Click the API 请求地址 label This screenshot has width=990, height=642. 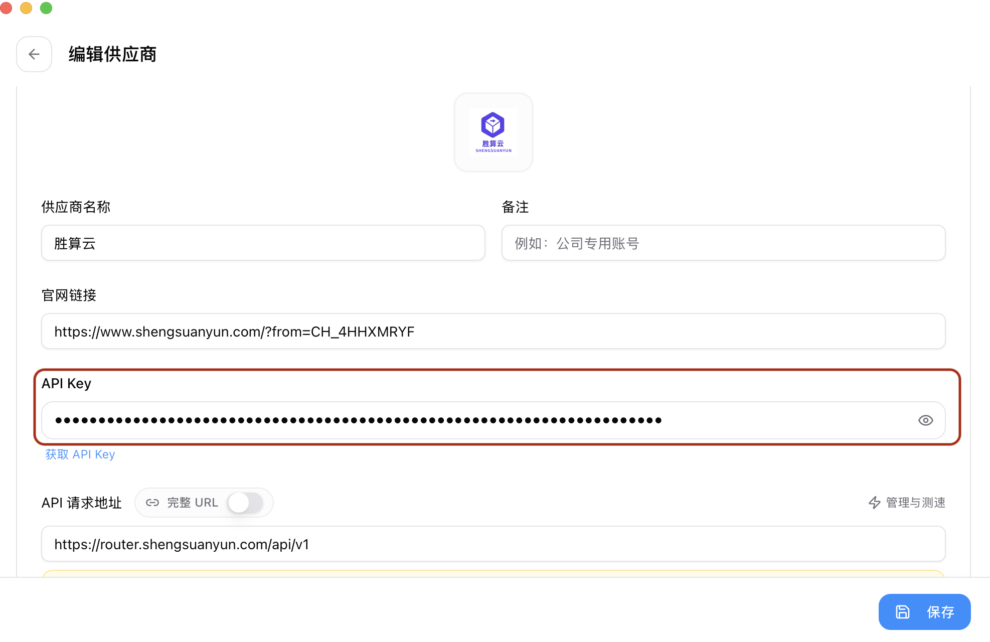click(x=82, y=503)
